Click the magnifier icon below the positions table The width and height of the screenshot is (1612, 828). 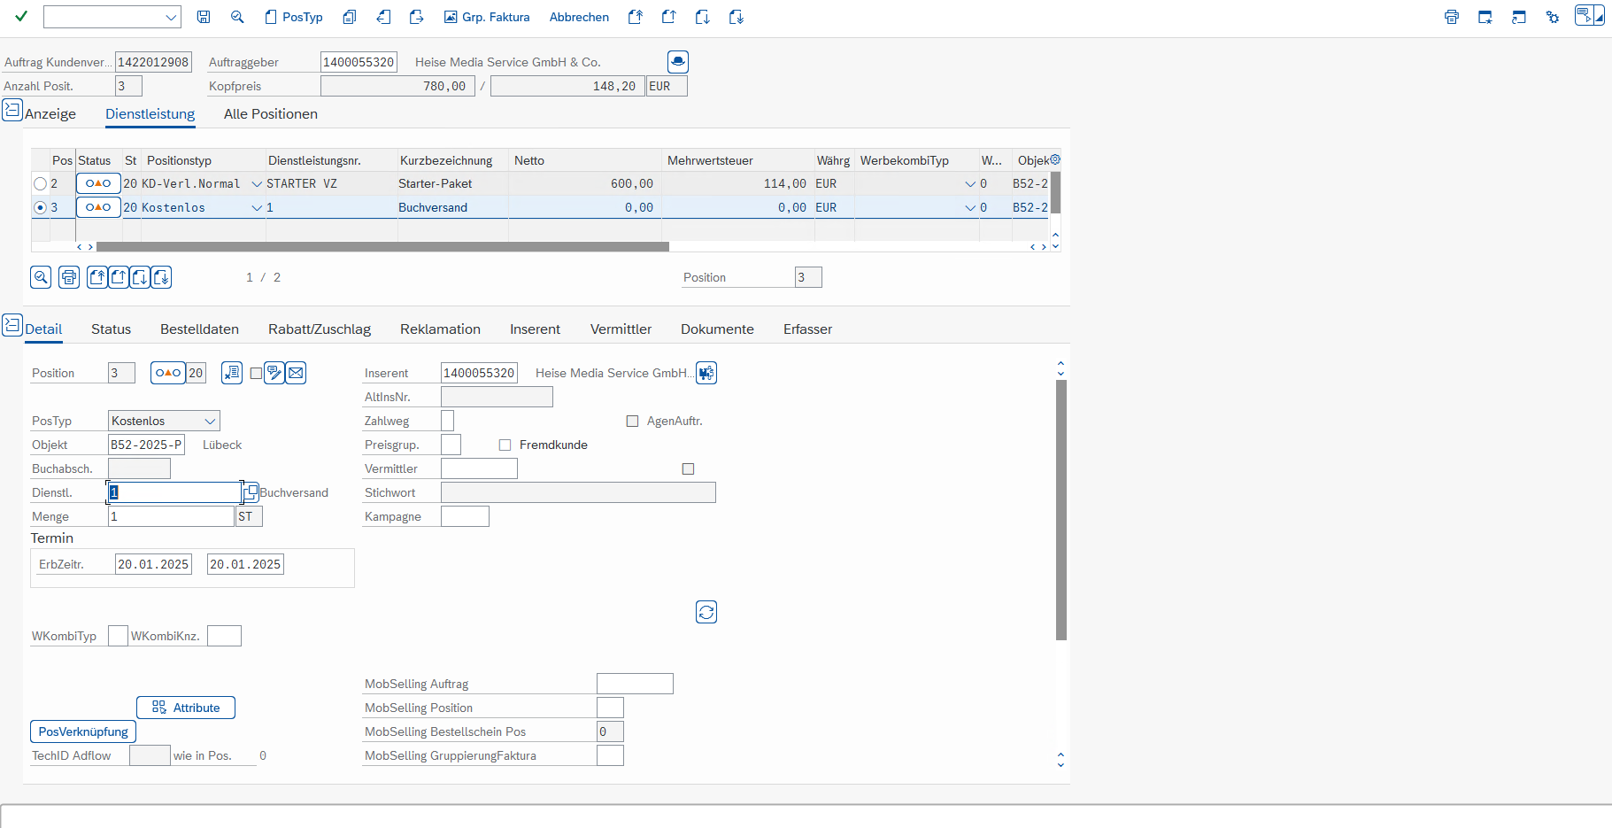[x=41, y=277]
